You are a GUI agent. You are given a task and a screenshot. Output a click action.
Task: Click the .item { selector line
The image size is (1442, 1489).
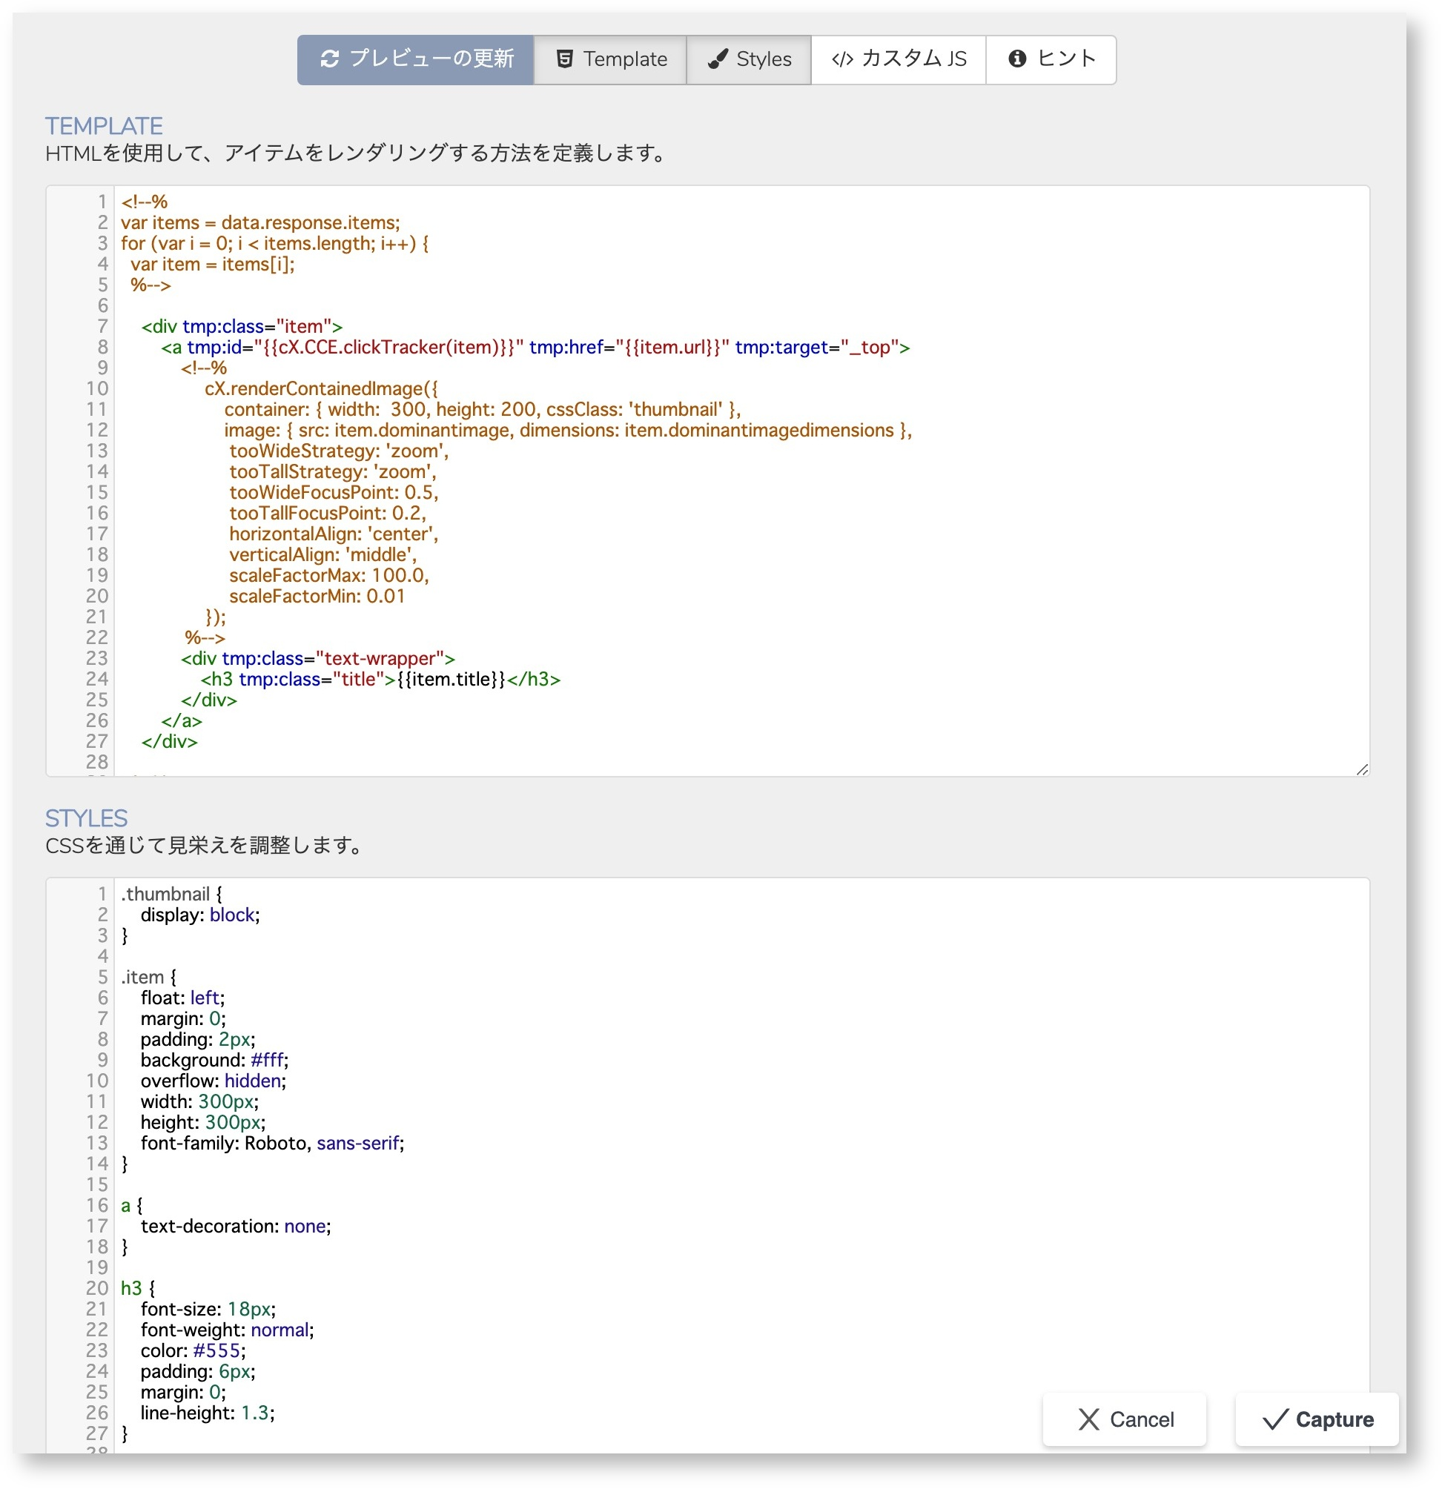coord(148,977)
